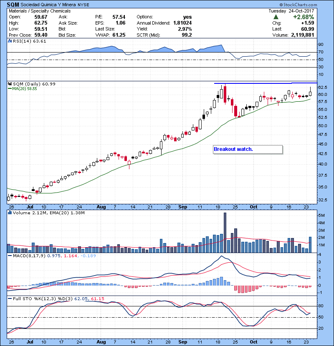Click the Ask Size label

click(x=68, y=23)
